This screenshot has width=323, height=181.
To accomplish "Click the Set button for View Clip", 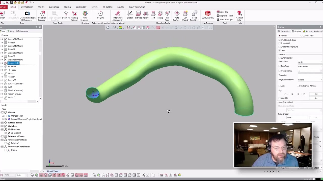I will pos(316,98).
